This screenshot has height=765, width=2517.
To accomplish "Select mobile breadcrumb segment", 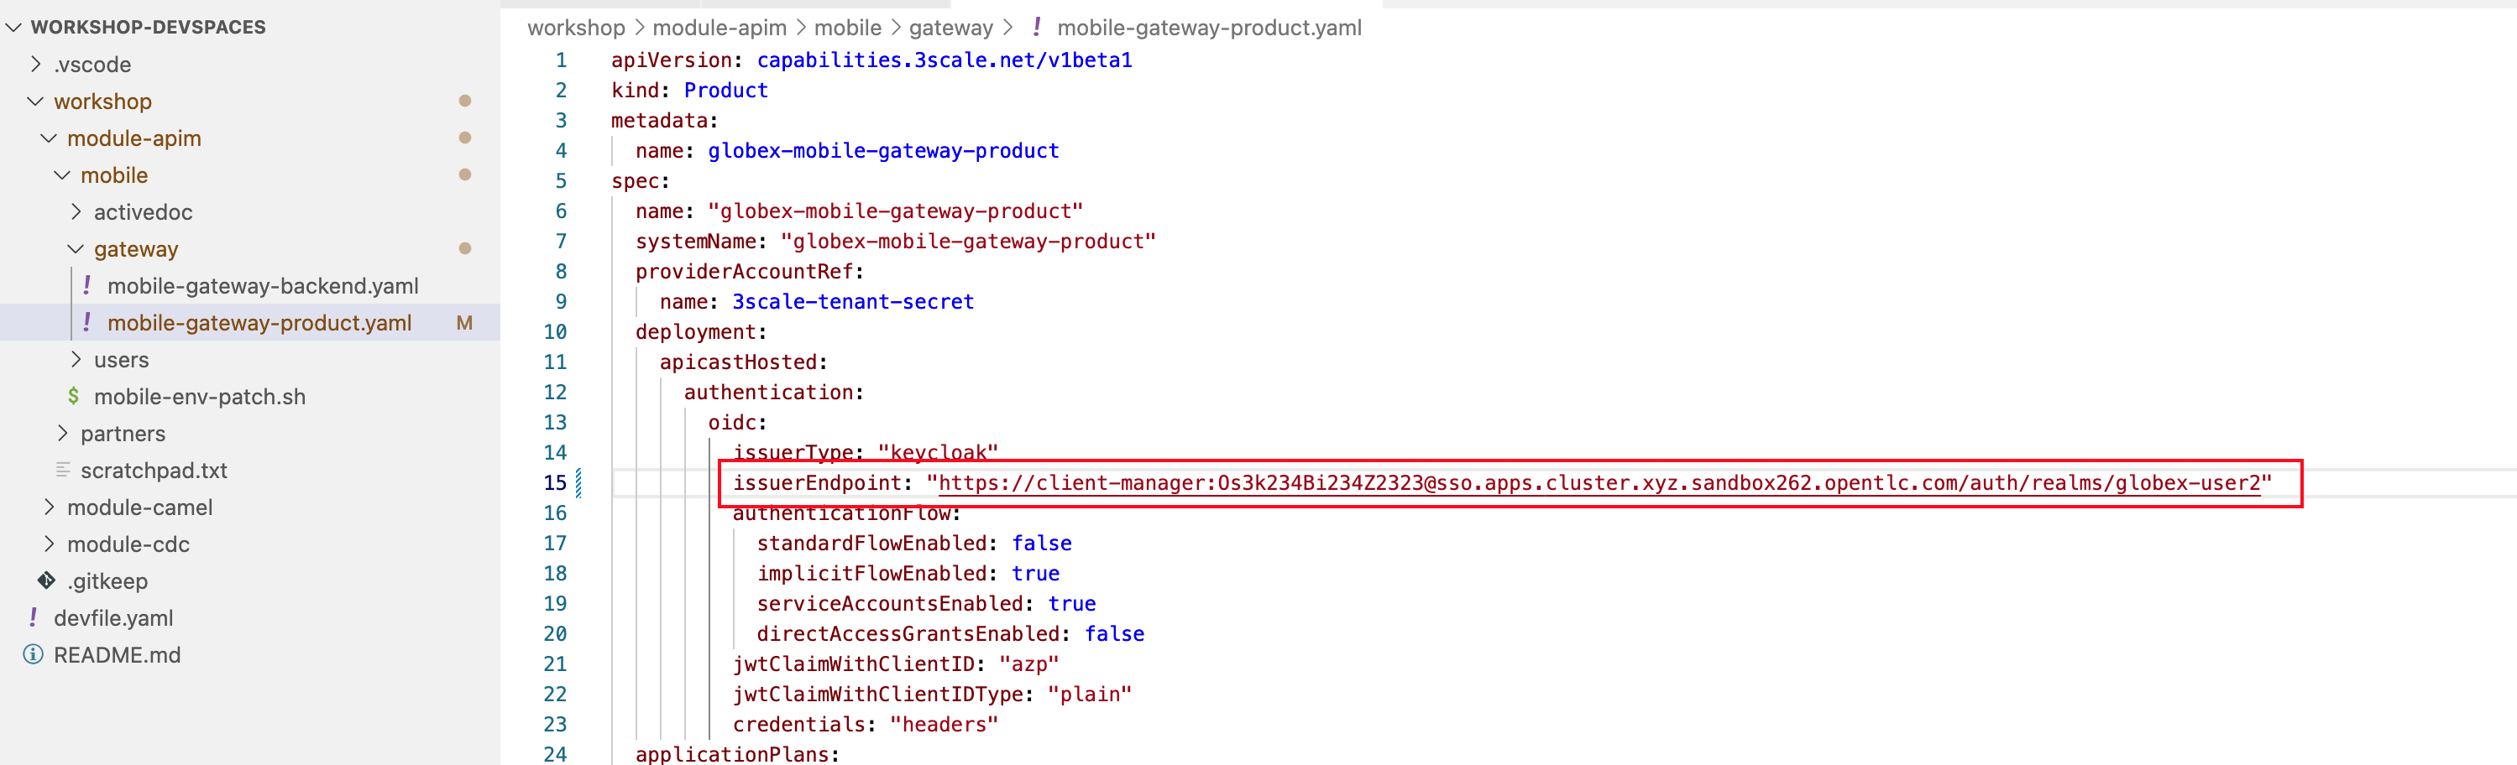I will [x=848, y=29].
